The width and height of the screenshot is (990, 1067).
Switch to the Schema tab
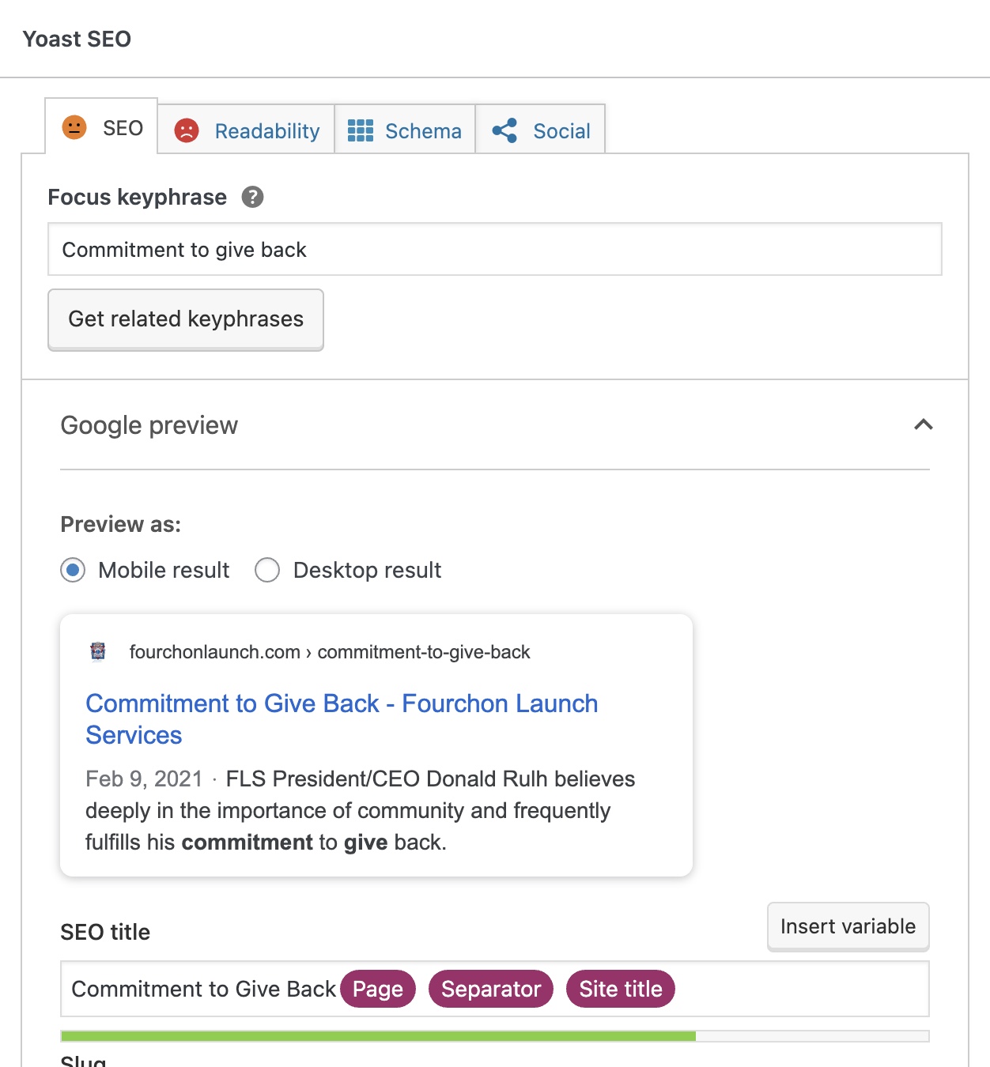pyautogui.click(x=405, y=129)
